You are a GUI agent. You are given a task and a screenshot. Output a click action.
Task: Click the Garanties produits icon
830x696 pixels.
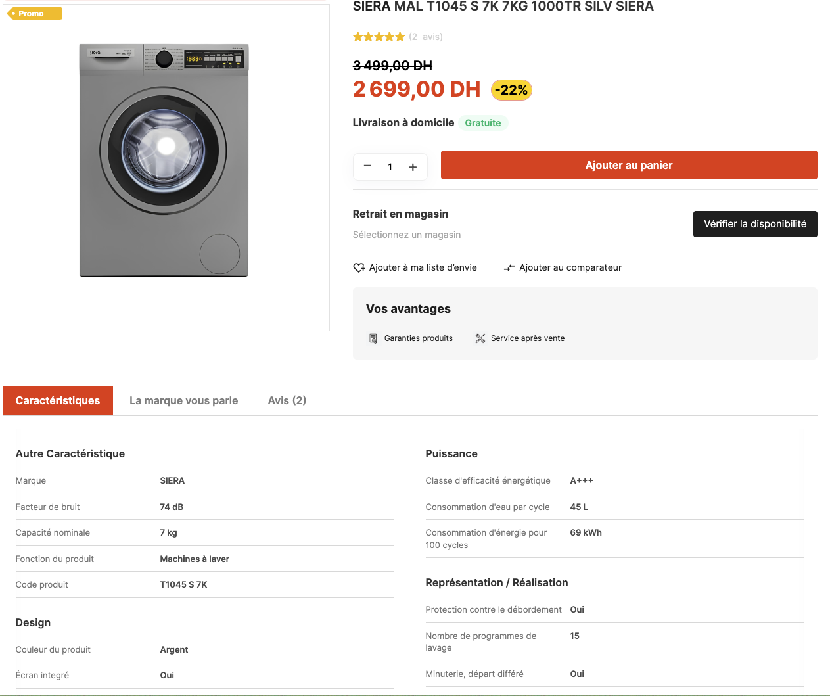(373, 338)
